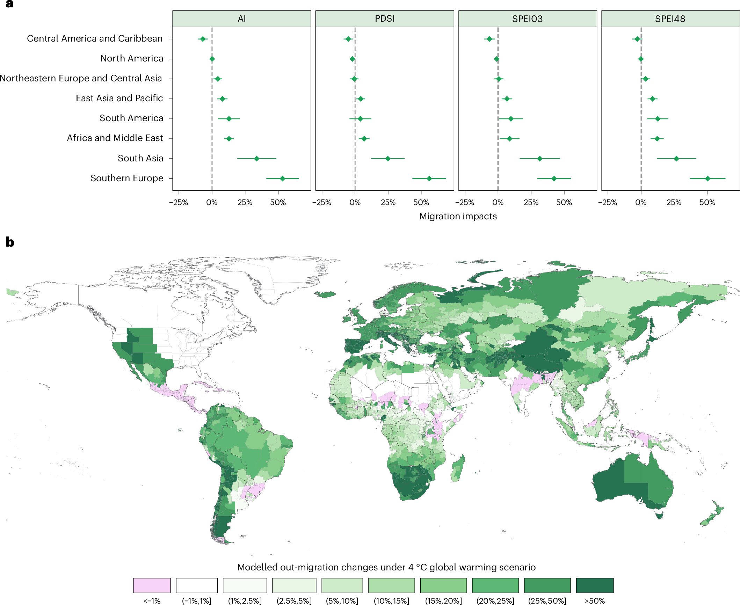Click the Migration impacts axis title
The height and width of the screenshot is (605, 740).
458,216
